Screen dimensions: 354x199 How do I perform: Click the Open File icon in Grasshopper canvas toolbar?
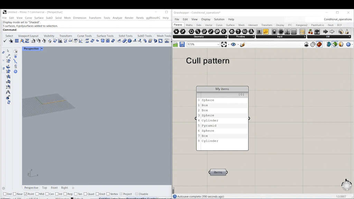175,45
